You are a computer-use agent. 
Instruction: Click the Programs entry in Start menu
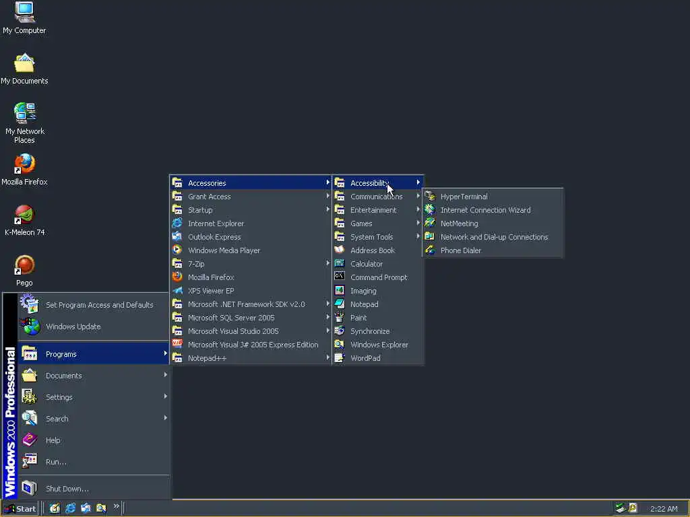(x=94, y=354)
